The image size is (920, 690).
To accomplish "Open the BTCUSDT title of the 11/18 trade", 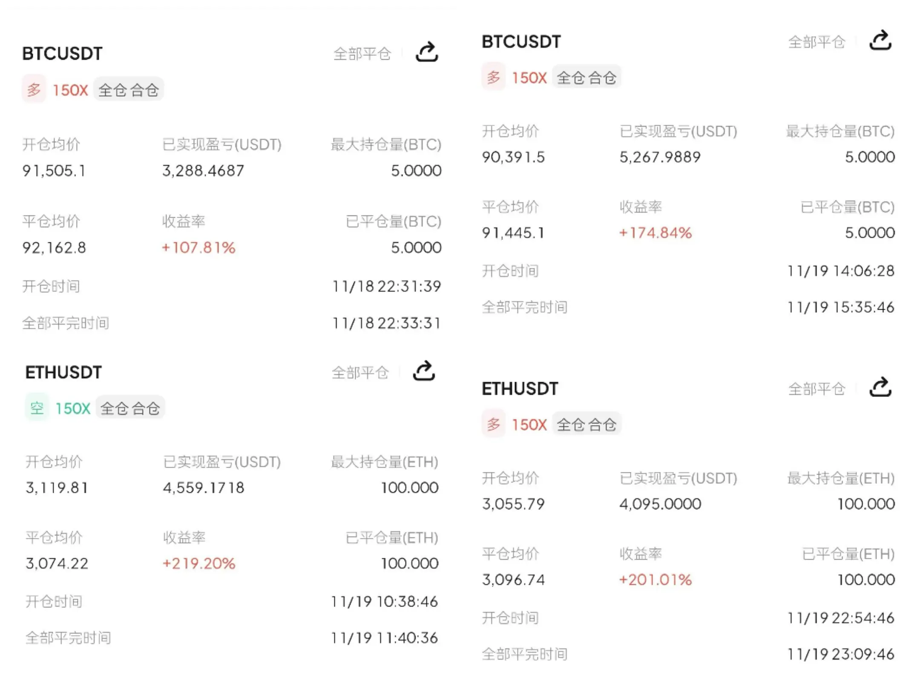I will pyautogui.click(x=62, y=54).
